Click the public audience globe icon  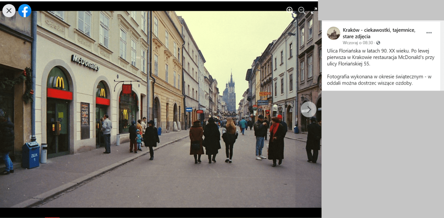click(378, 43)
